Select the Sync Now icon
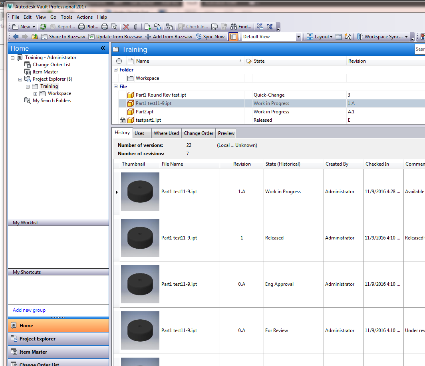The width and height of the screenshot is (425, 366). (x=199, y=36)
